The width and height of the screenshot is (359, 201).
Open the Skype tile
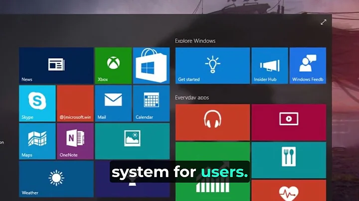(37, 103)
